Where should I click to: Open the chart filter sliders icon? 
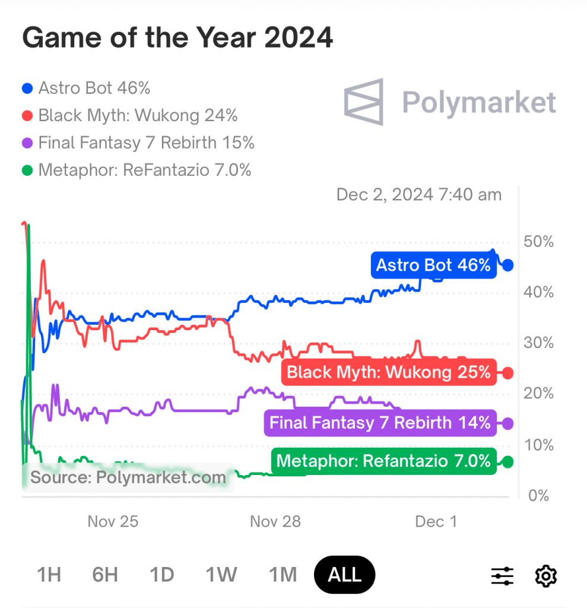(502, 575)
